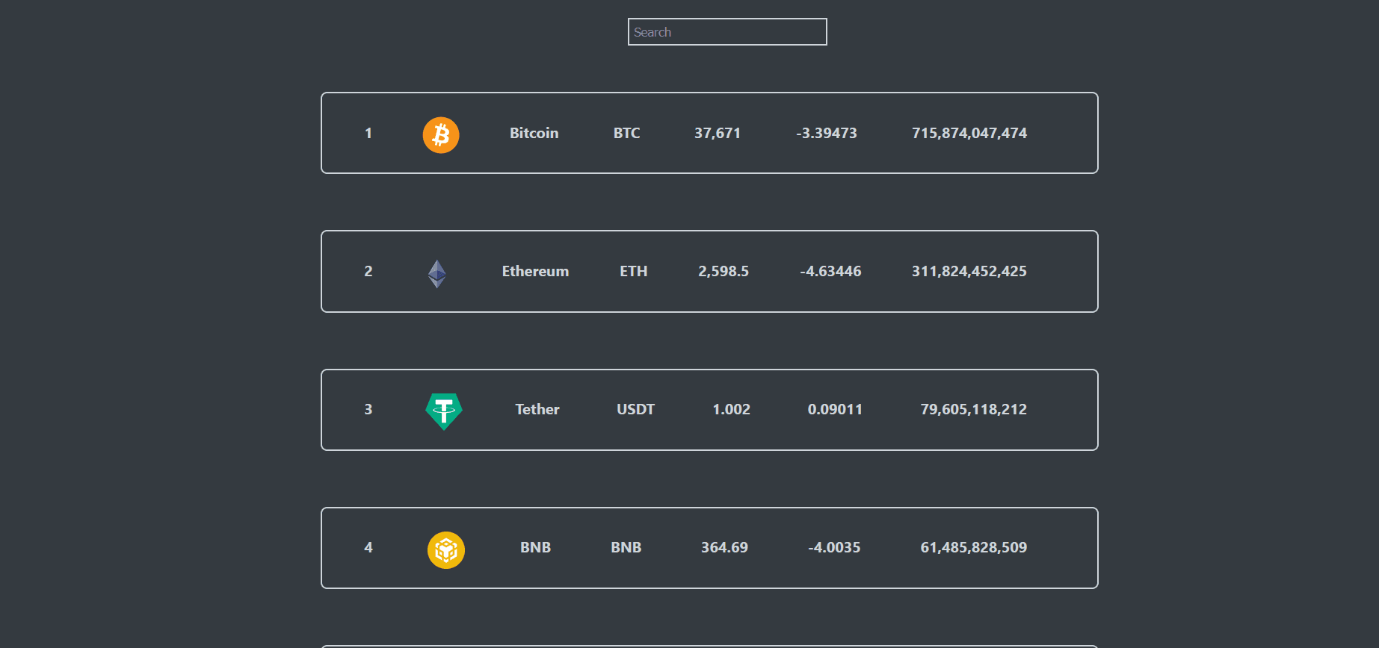This screenshot has height=648, width=1379.
Task: Click Bitcoin change -3.39473
Action: click(827, 133)
